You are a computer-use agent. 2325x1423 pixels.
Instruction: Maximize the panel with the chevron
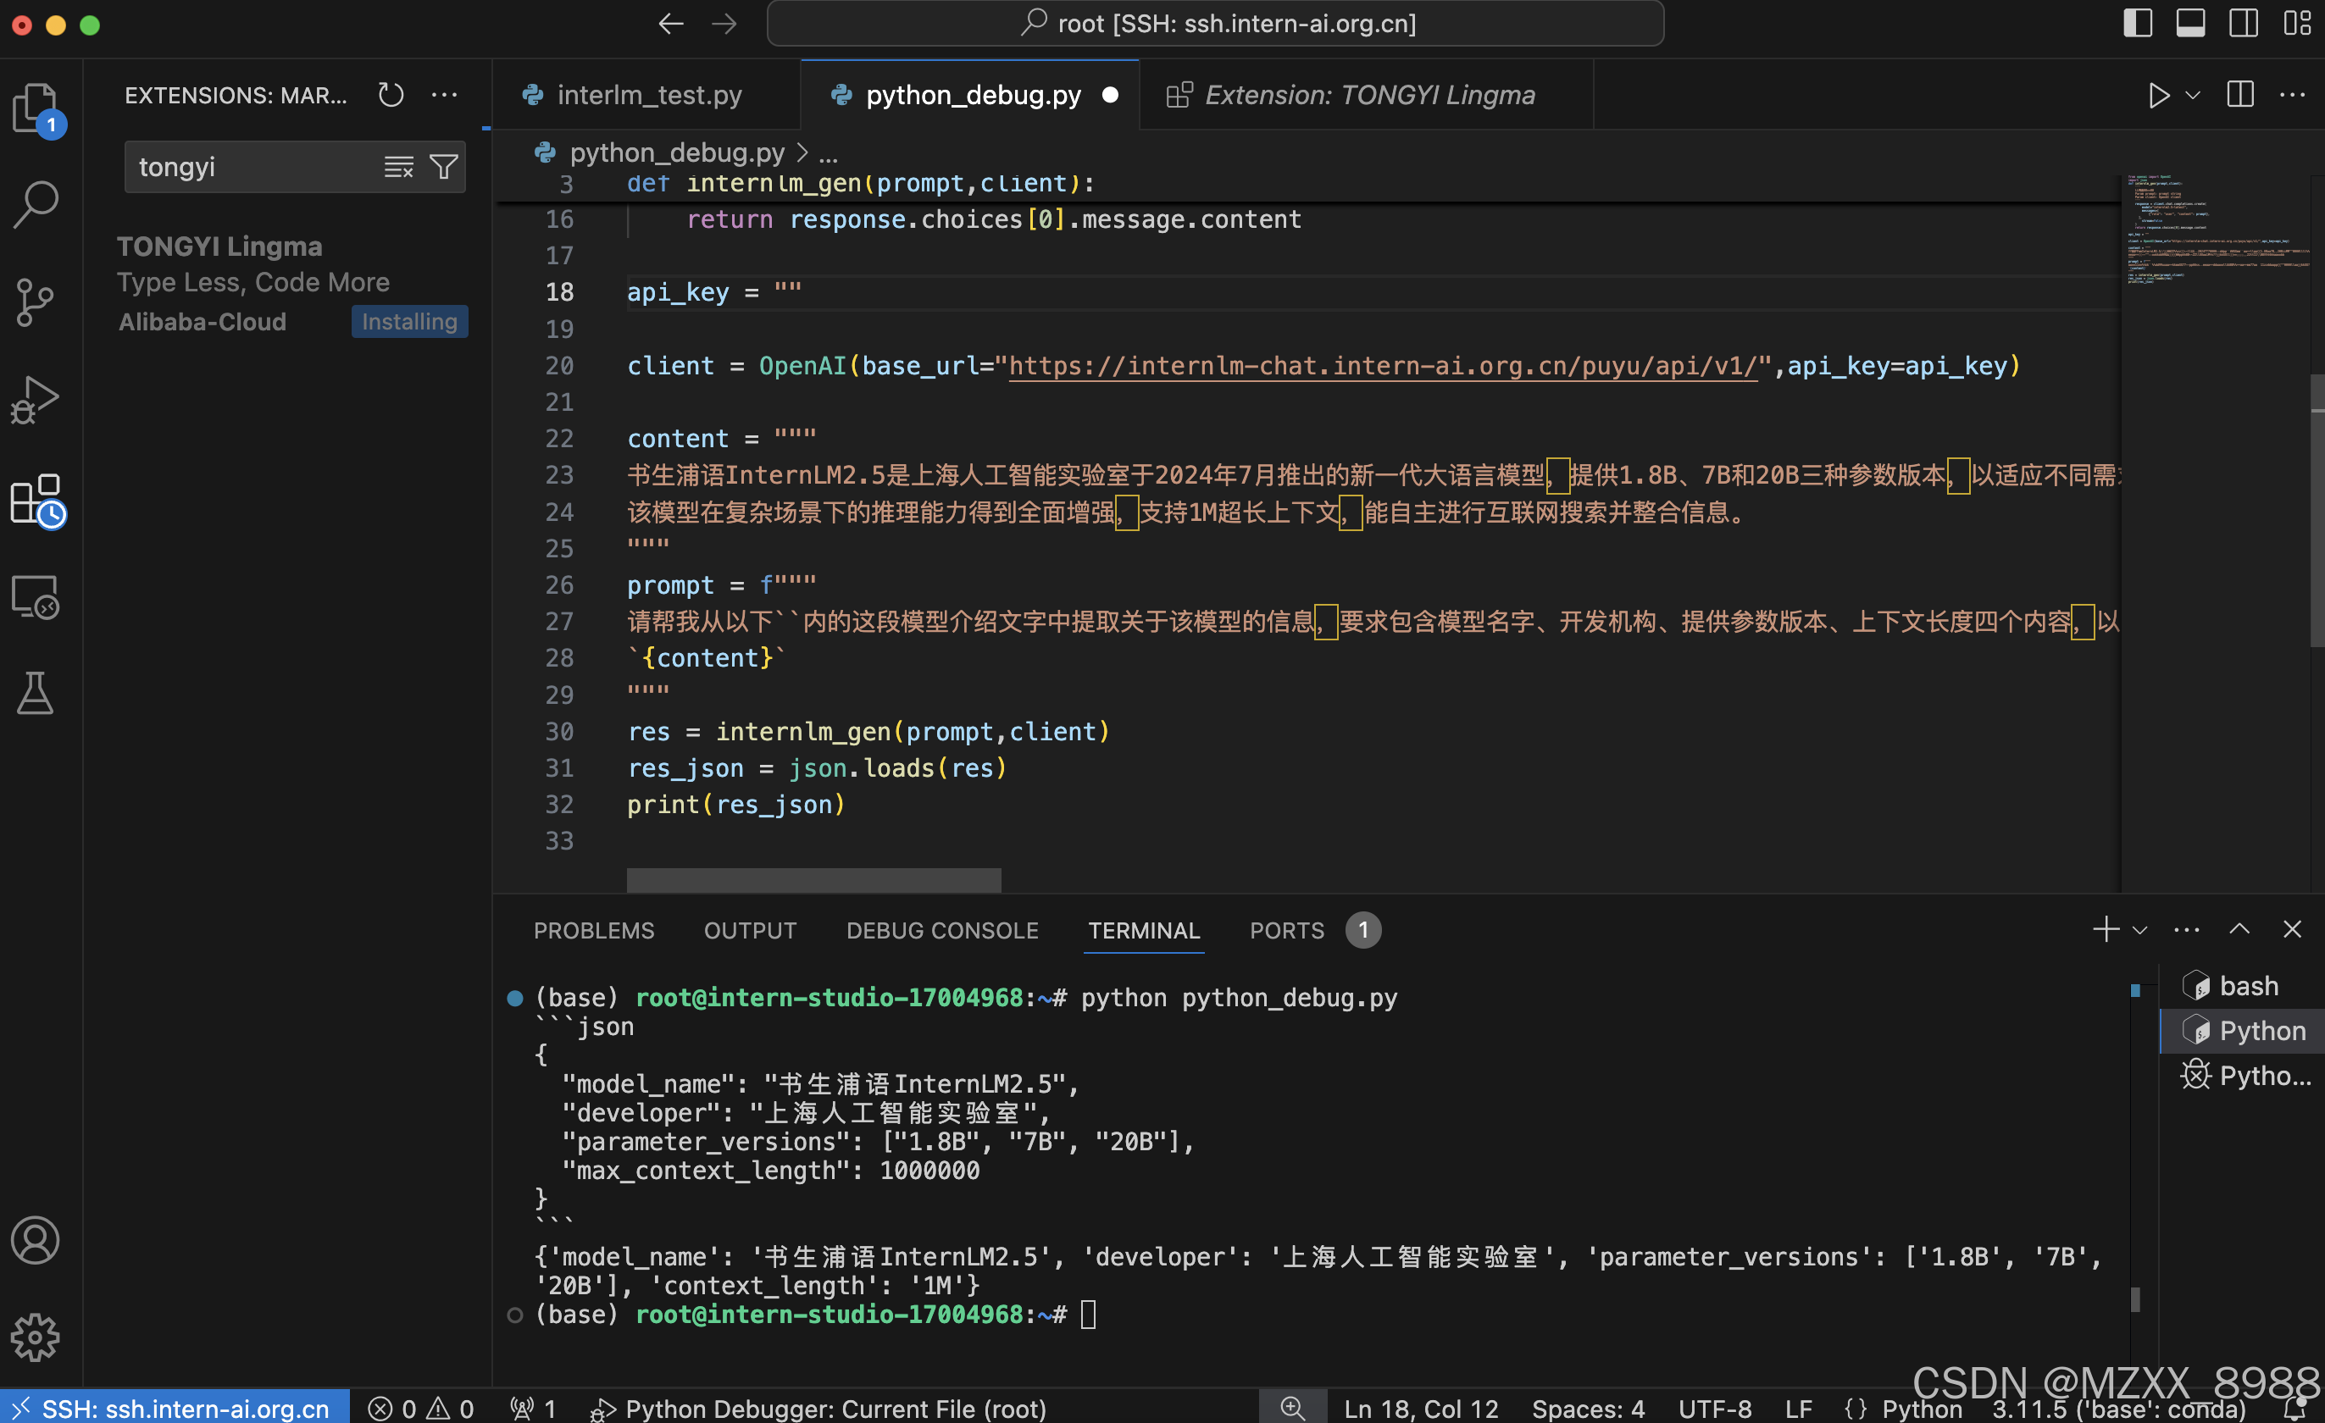(x=2239, y=929)
